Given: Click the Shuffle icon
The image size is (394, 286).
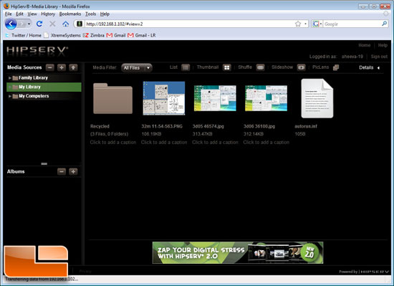Looking at the screenshot, I should pos(260,67).
